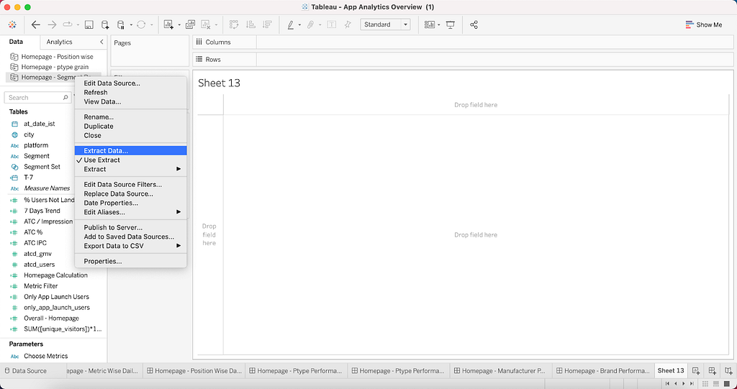Screen dimensions: 737x389
Task: Switch to the Analytics tab
Action: (59, 42)
